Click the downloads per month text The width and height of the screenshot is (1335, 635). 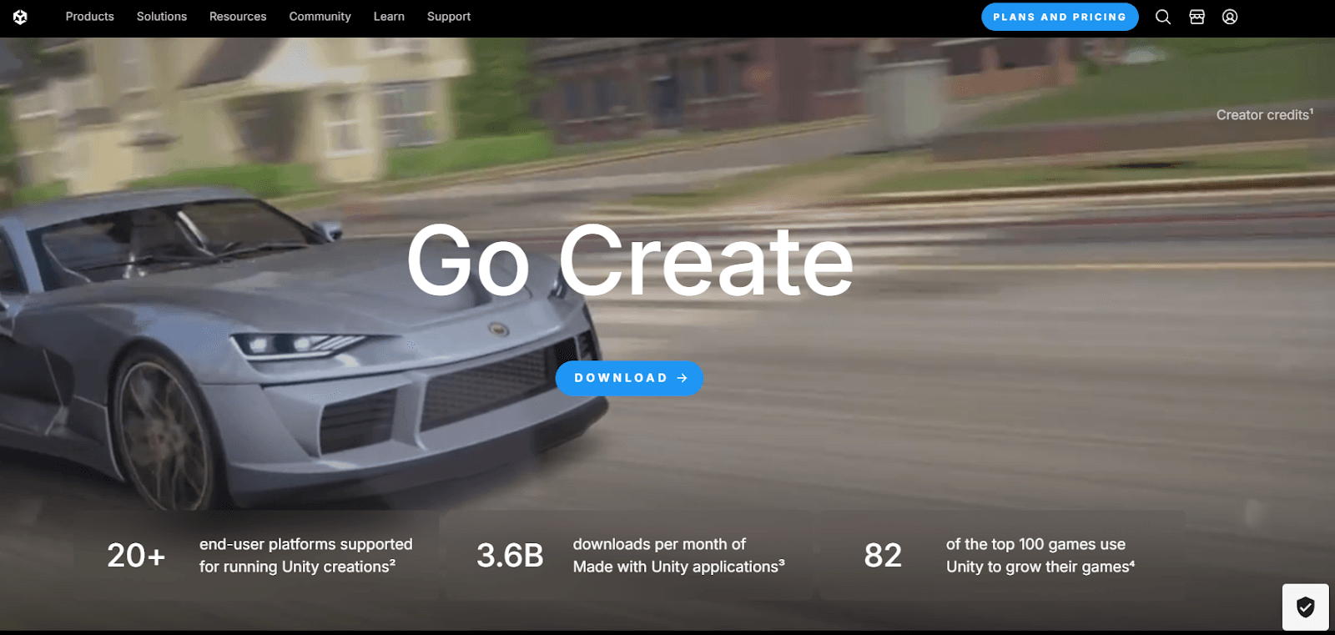click(678, 555)
